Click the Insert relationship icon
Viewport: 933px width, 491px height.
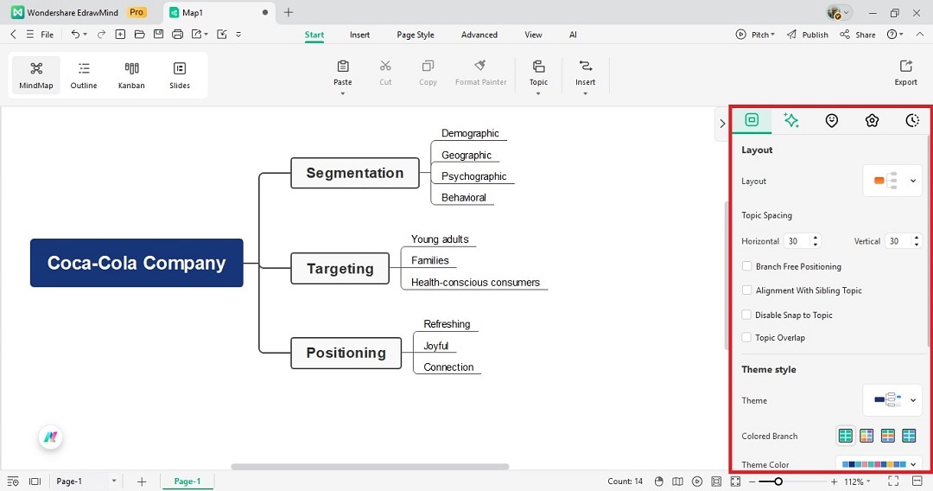(586, 66)
